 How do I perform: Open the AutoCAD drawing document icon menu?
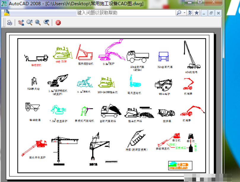point(7,12)
